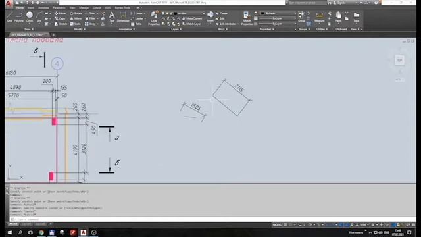Image resolution: width=421 pixels, height=237 pixels.
Task: Select the Text tool
Action: (x=112, y=17)
